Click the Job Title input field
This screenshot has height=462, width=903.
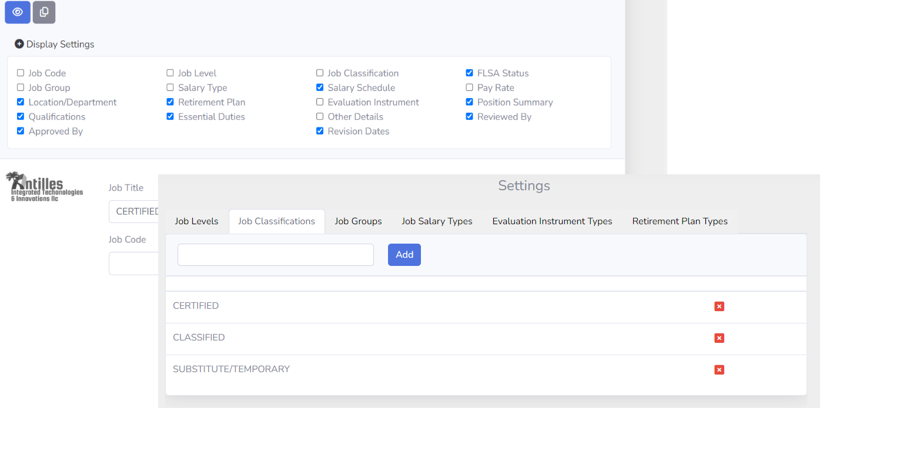coord(134,211)
